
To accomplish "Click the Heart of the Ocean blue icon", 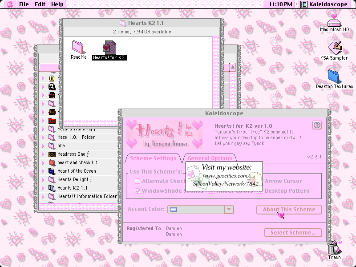I will tap(52, 171).
